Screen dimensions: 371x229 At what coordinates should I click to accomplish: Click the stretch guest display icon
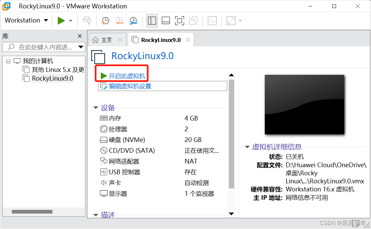pos(231,20)
